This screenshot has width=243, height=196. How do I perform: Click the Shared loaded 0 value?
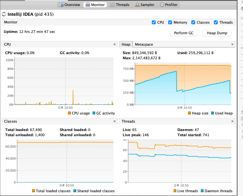pyautogui.click(x=89, y=130)
